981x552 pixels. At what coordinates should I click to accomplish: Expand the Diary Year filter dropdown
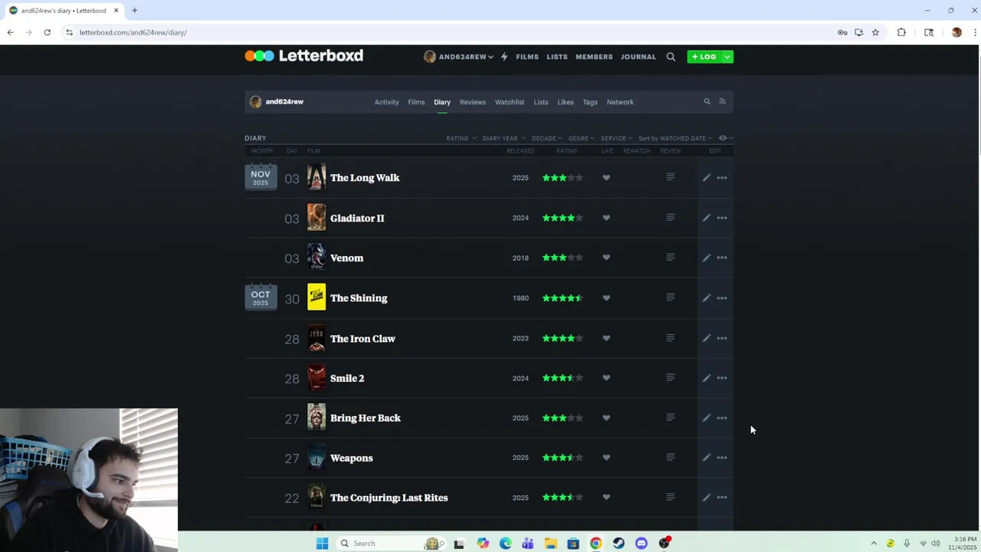[504, 138]
